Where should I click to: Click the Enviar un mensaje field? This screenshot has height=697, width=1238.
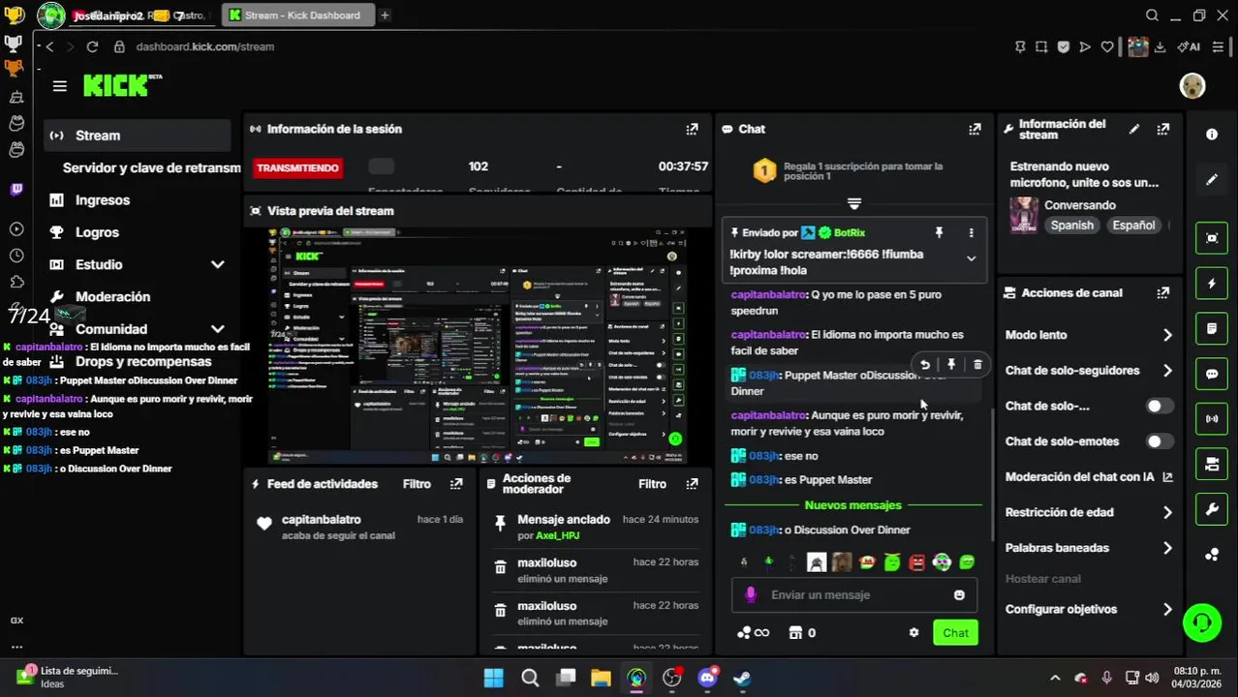coord(852,595)
